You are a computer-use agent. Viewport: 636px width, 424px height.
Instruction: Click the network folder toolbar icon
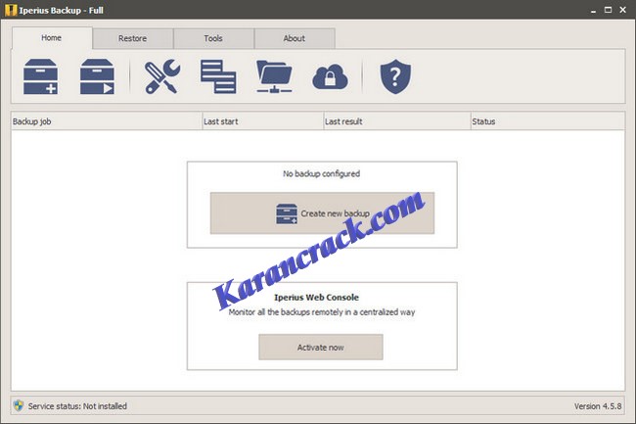pos(274,76)
